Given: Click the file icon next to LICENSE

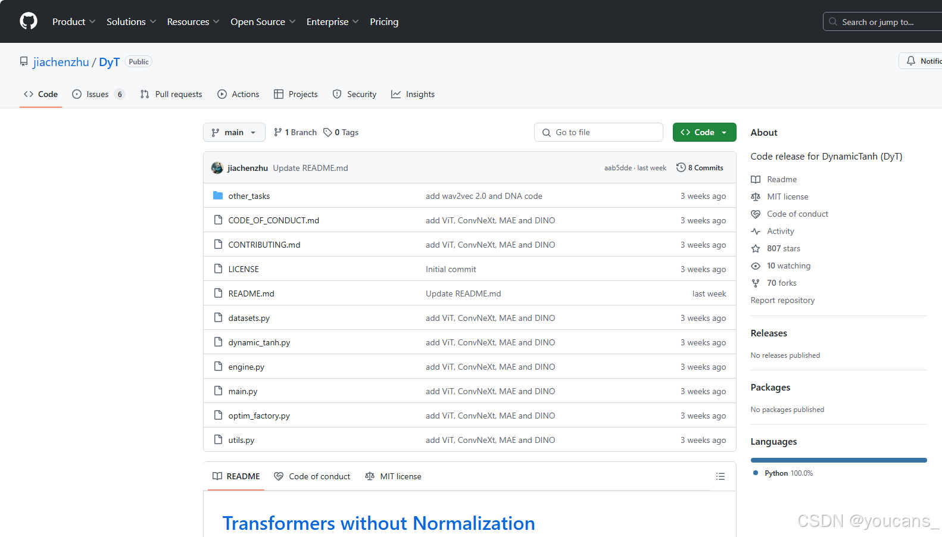Looking at the screenshot, I should [218, 268].
